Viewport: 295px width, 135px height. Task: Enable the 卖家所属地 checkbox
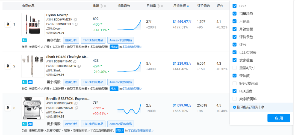pyautogui.click(x=234, y=99)
